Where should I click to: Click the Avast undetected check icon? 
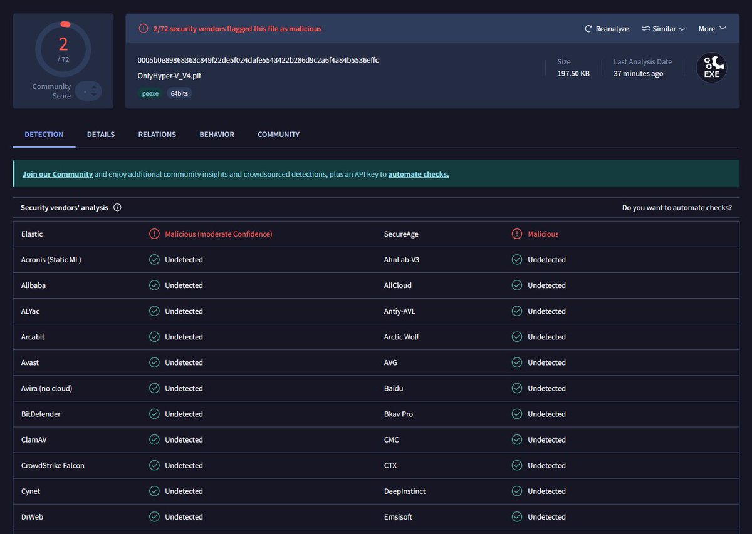point(154,362)
